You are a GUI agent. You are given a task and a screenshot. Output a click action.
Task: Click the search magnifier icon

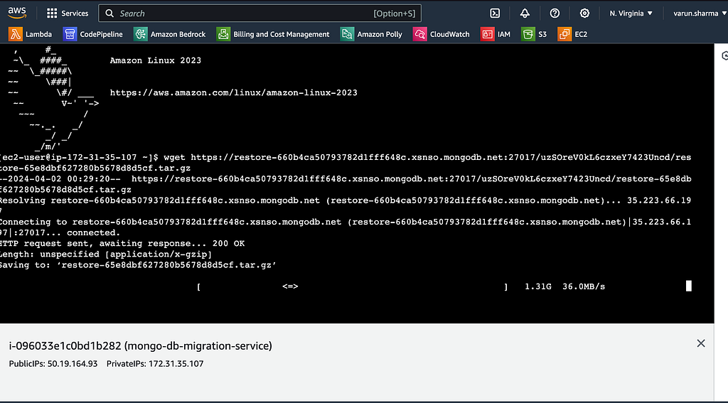[109, 14]
